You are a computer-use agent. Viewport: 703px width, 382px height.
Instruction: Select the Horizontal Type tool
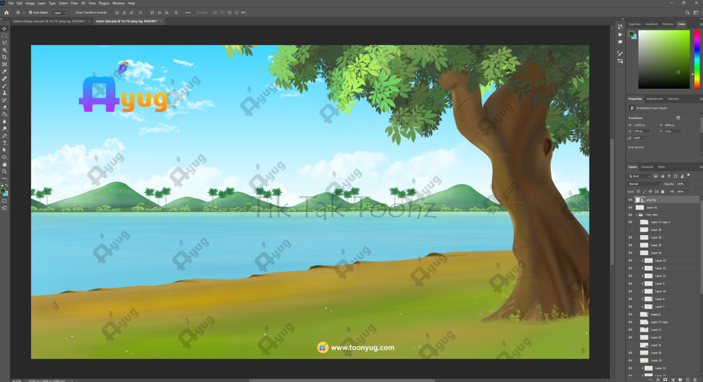tap(4, 143)
